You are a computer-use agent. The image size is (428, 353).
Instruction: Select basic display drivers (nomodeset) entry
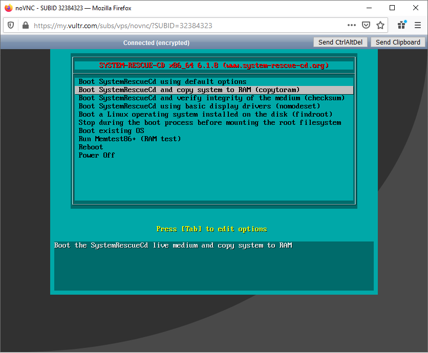point(215,106)
